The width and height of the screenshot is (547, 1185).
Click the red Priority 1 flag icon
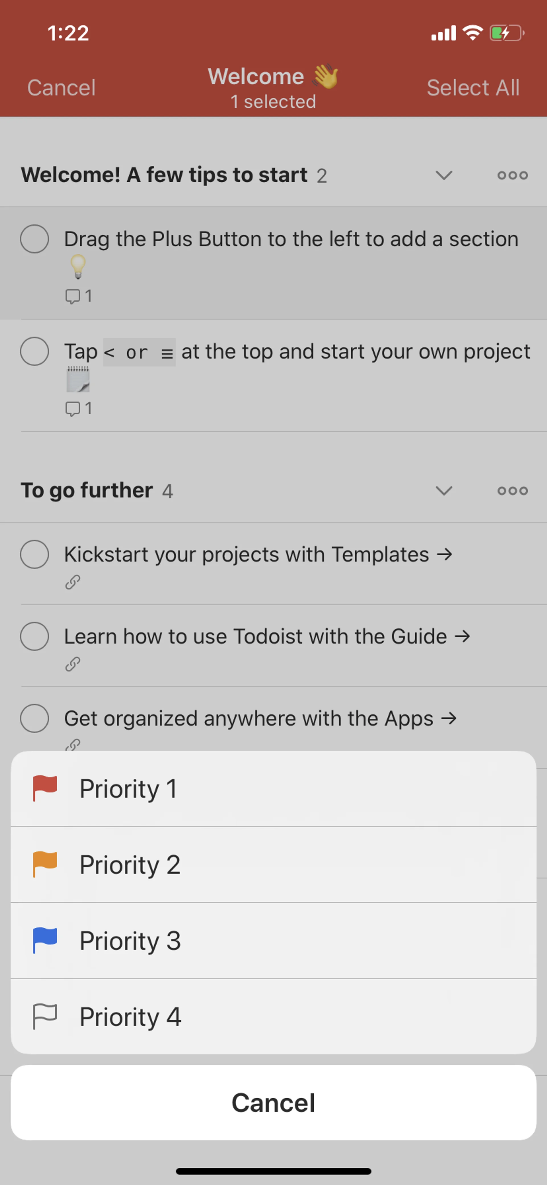point(45,789)
